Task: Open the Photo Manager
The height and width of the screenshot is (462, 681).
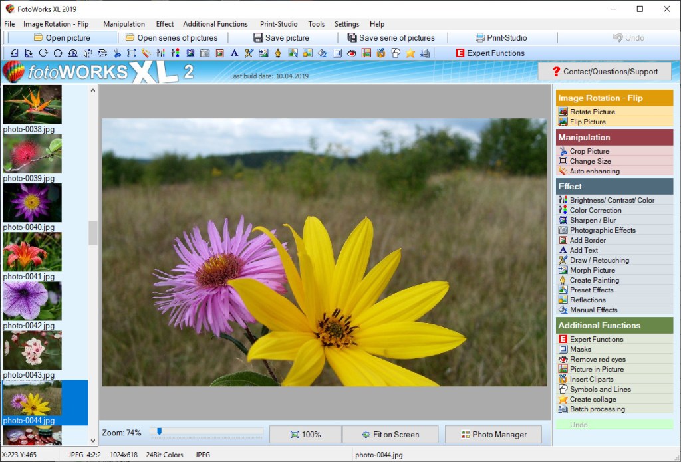Action: (493, 434)
